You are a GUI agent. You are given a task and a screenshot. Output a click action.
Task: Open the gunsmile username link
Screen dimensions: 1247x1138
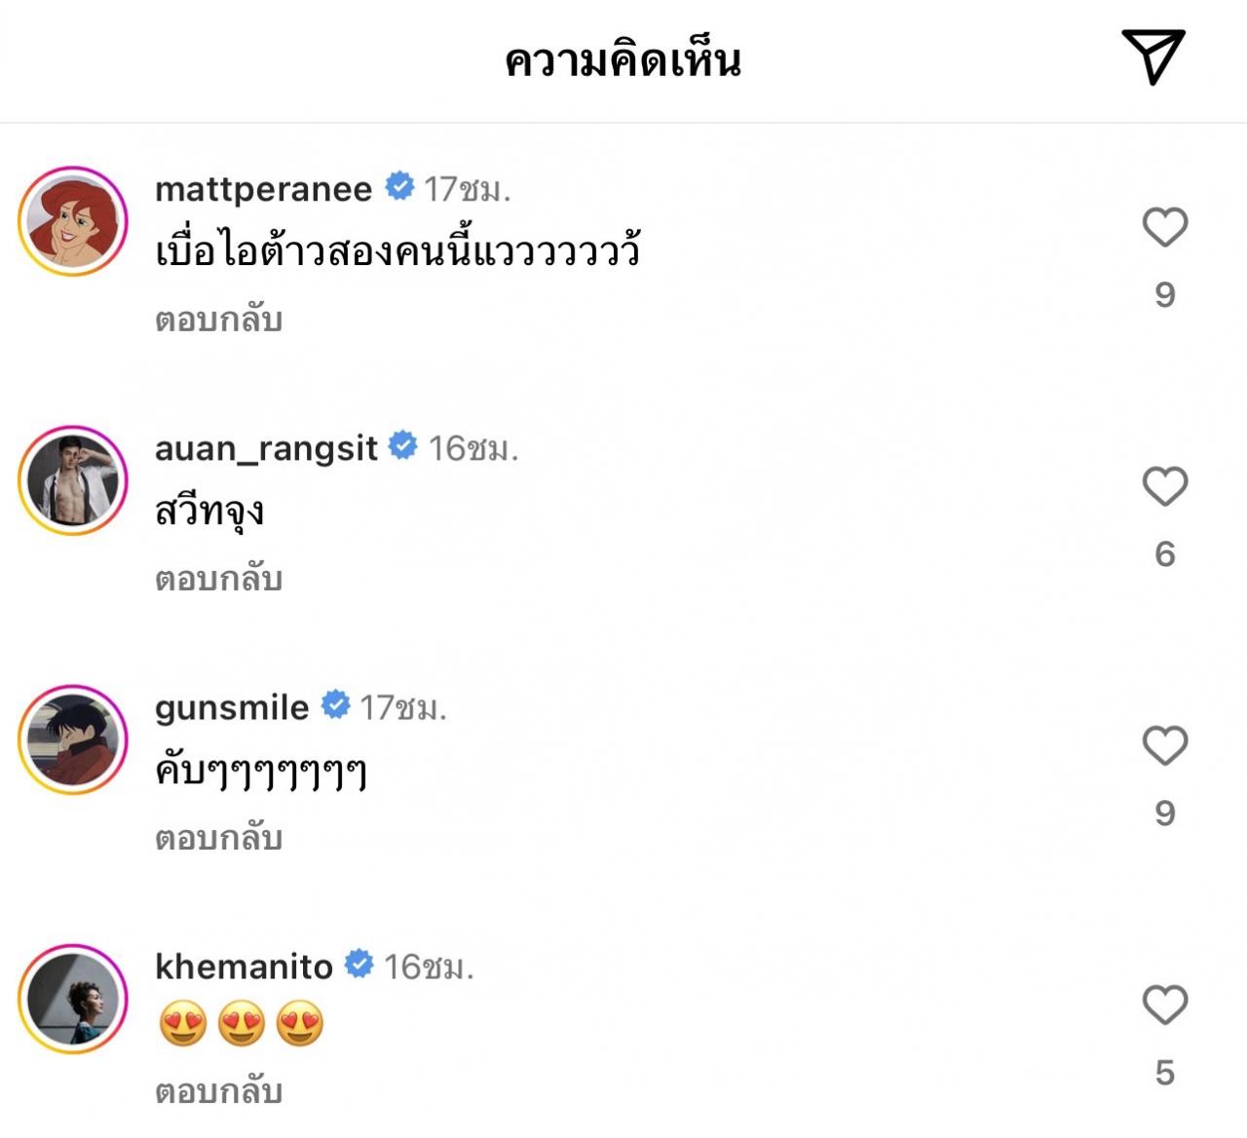click(232, 706)
